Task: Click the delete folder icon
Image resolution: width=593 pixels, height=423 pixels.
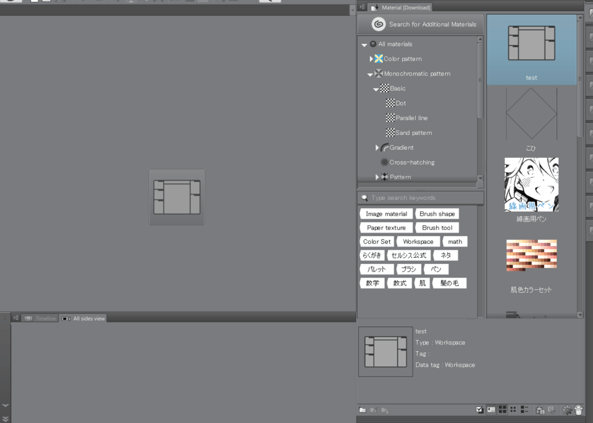Action: coord(385,410)
